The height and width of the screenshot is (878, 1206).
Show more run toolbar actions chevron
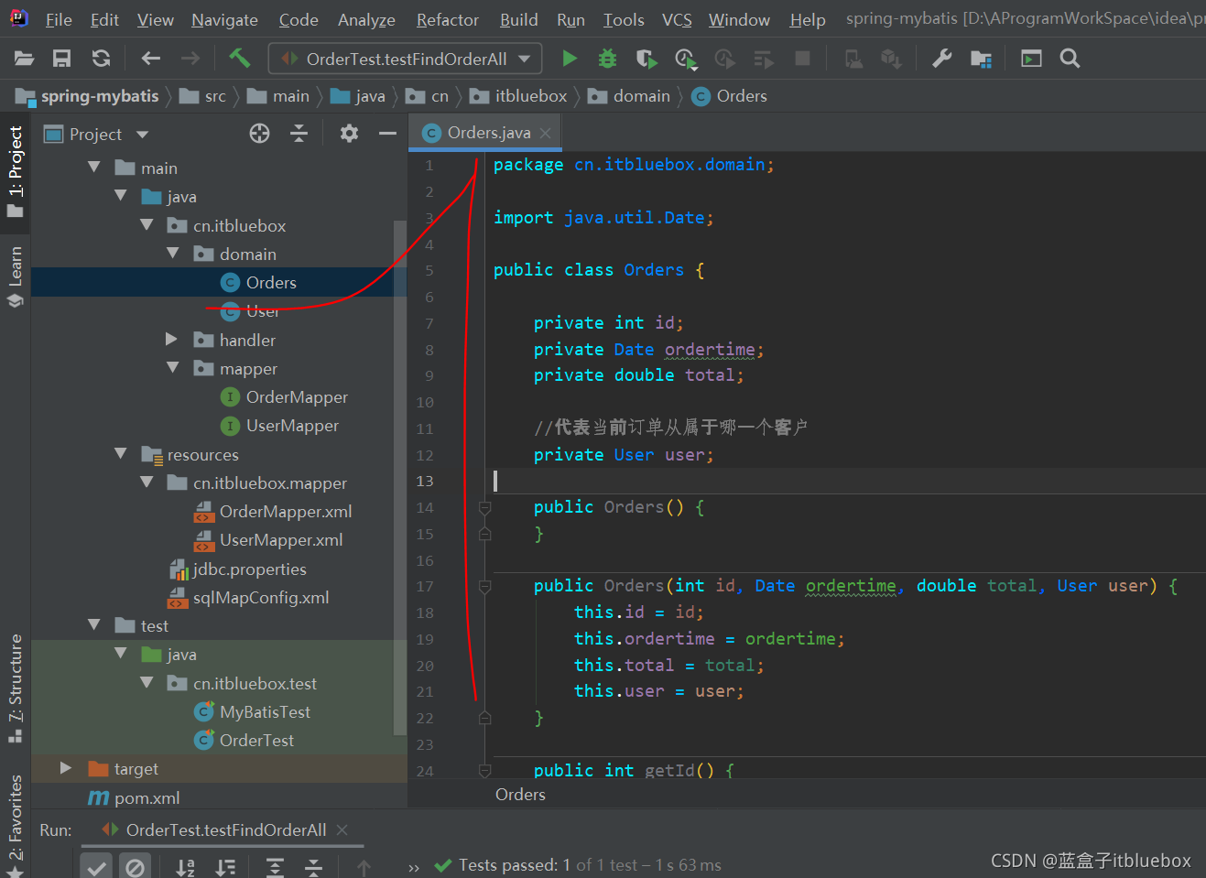coord(414,867)
